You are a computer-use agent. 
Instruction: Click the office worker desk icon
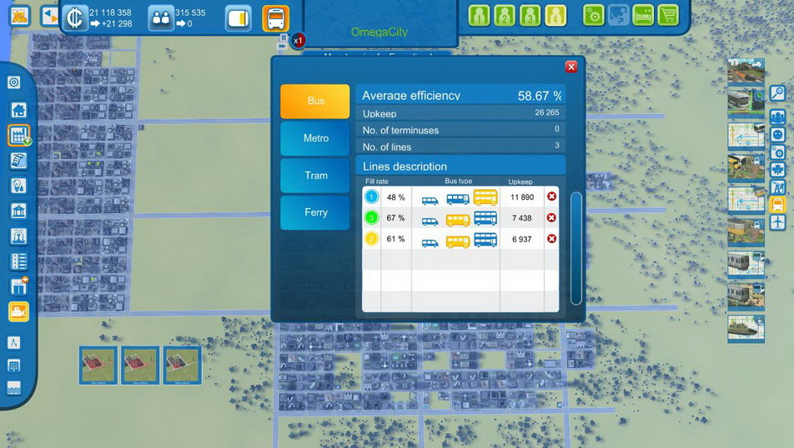619,16
